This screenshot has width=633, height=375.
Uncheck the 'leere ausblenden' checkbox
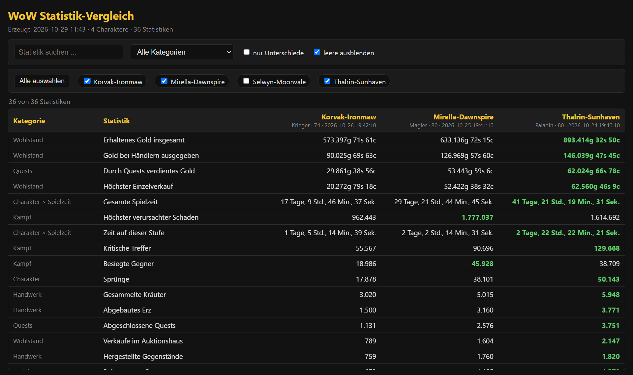[x=317, y=52]
